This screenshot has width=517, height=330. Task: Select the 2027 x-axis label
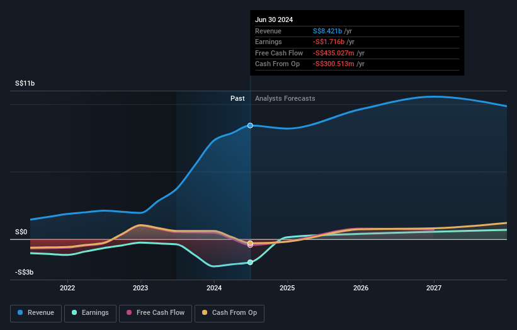point(434,288)
